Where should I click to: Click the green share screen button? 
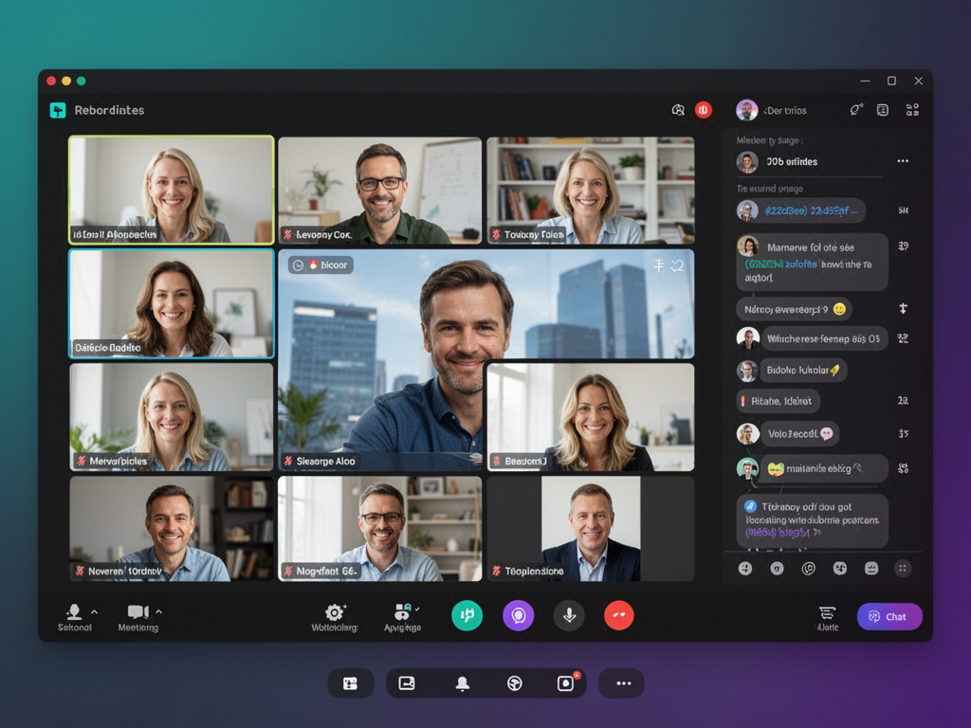tap(467, 615)
